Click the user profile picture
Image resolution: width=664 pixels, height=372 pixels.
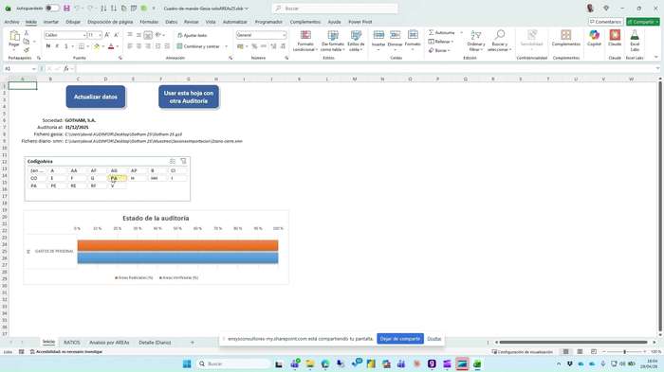tap(590, 8)
